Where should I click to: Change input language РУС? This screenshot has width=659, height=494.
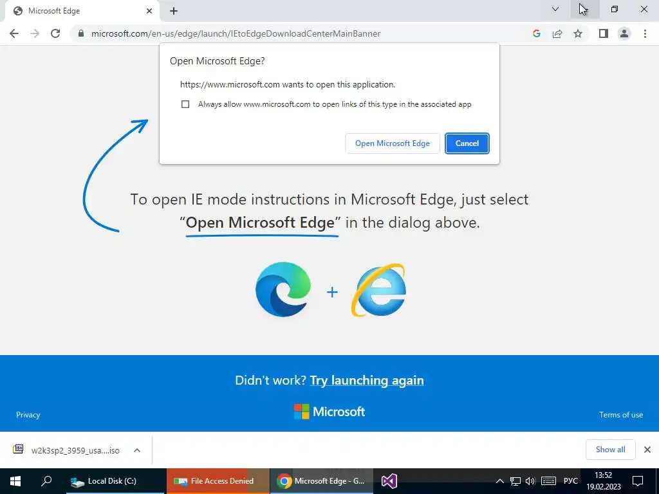click(570, 481)
